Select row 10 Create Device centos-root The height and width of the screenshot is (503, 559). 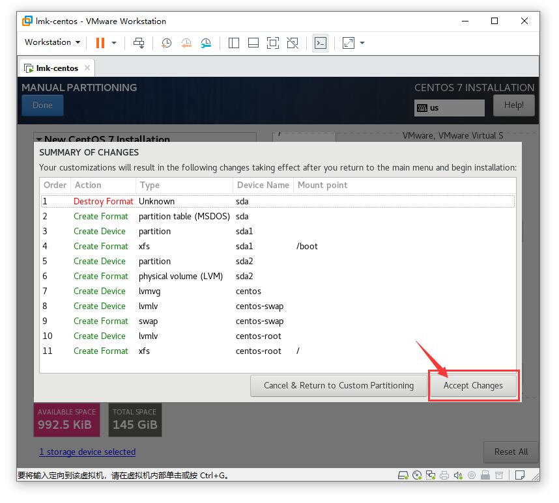click(x=278, y=336)
